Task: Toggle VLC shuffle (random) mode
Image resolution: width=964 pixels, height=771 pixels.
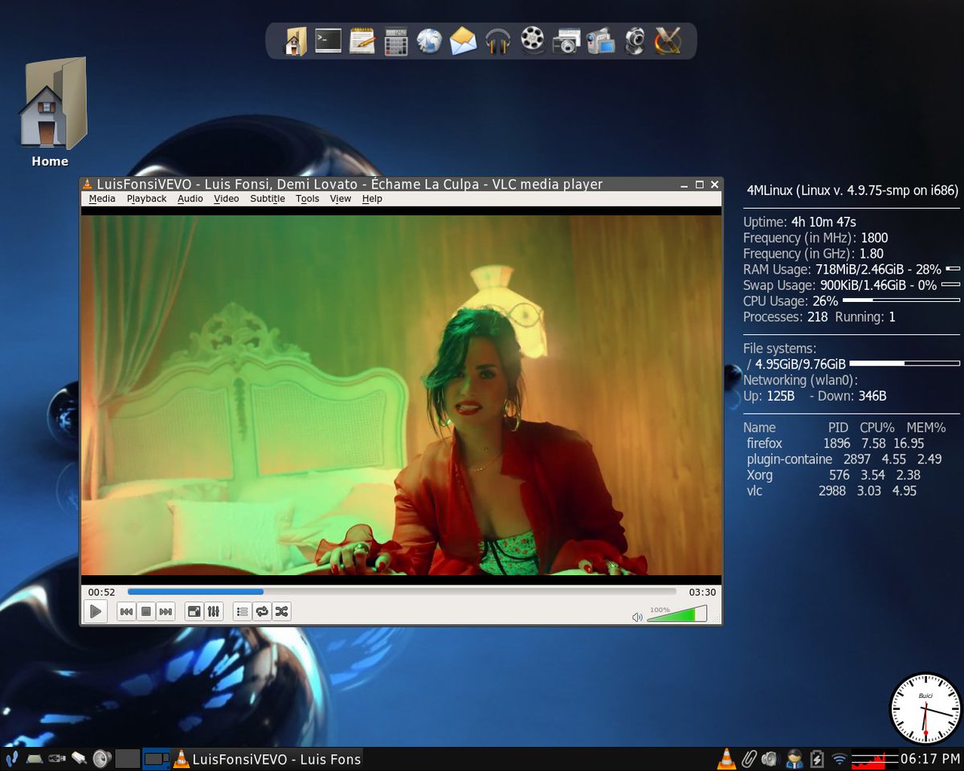Action: coord(281,612)
